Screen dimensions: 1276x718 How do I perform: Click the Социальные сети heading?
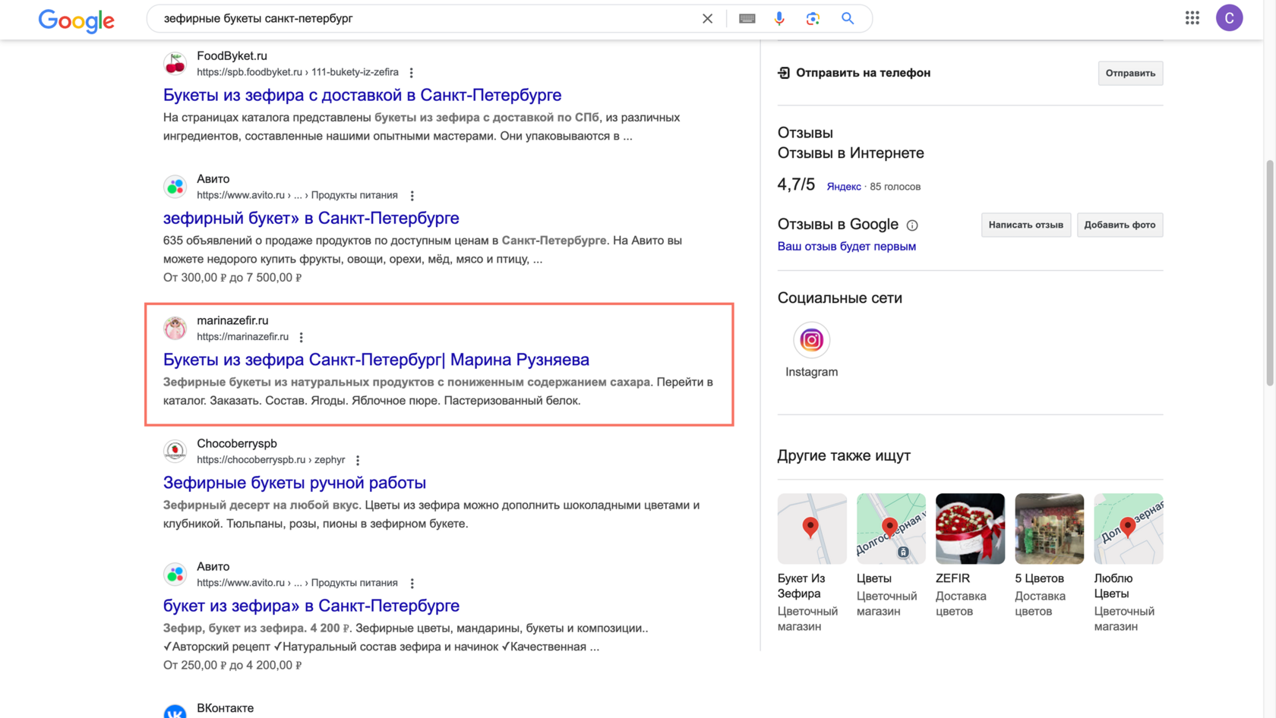(x=840, y=298)
